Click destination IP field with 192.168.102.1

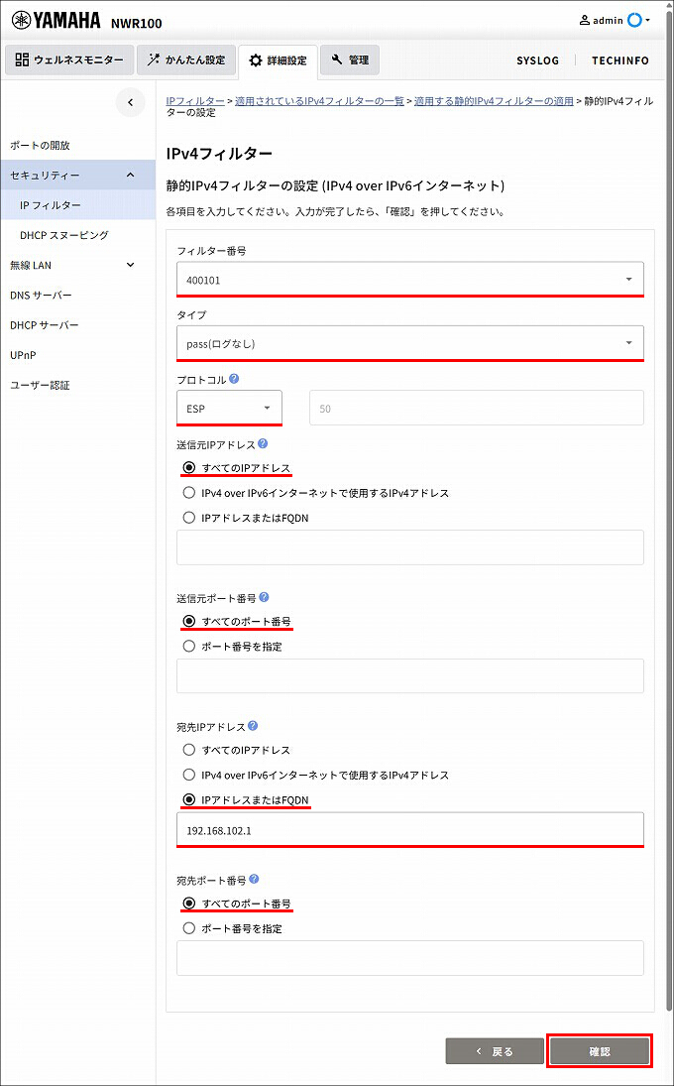click(409, 830)
